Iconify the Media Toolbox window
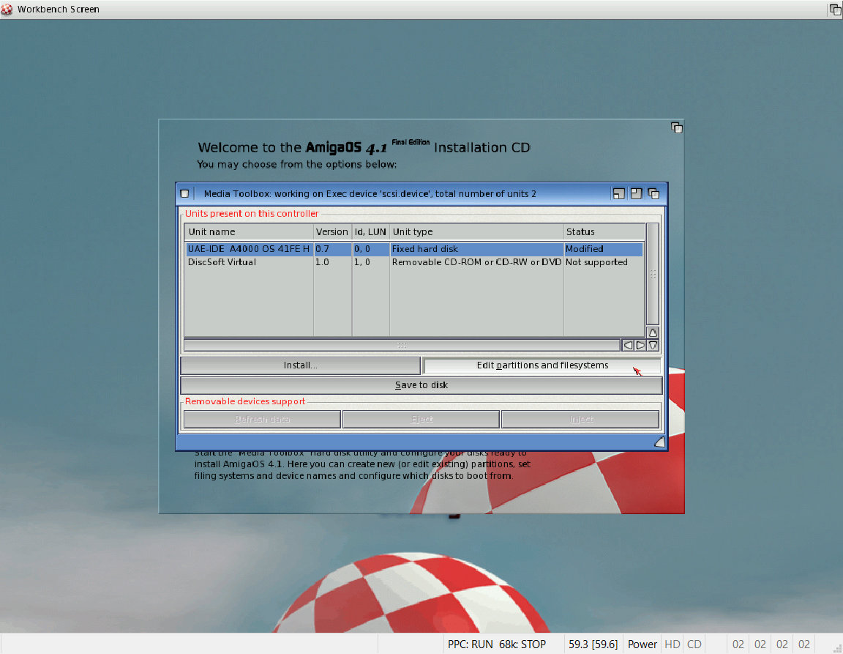The width and height of the screenshot is (843, 654). (619, 194)
